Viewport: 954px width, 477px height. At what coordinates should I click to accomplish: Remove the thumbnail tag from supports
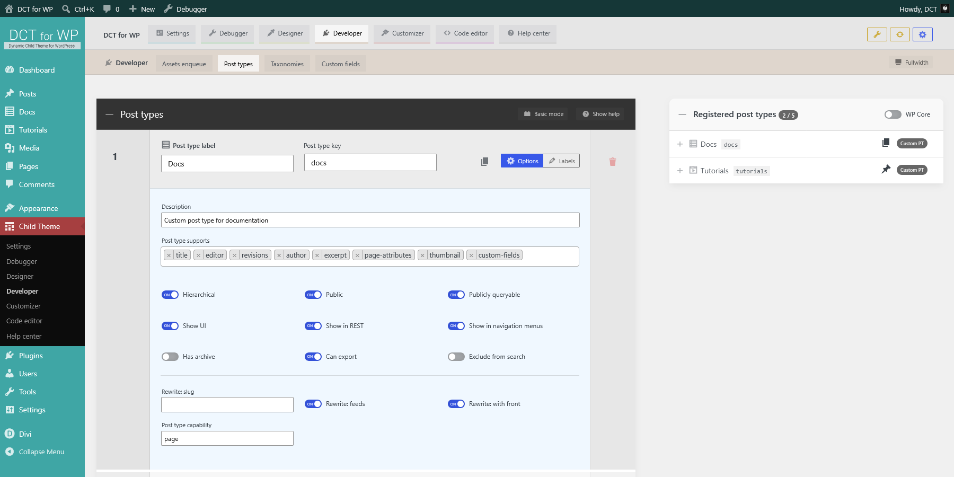422,255
